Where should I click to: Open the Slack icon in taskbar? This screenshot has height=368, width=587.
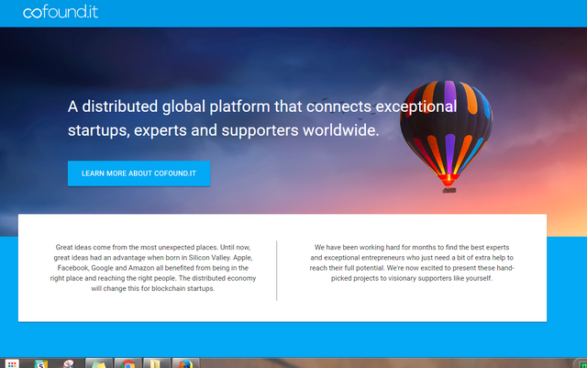40,363
